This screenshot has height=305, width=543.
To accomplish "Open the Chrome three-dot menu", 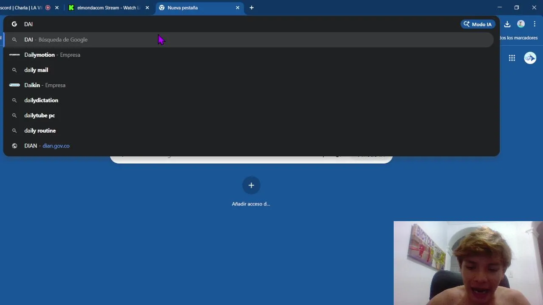I will [535, 24].
